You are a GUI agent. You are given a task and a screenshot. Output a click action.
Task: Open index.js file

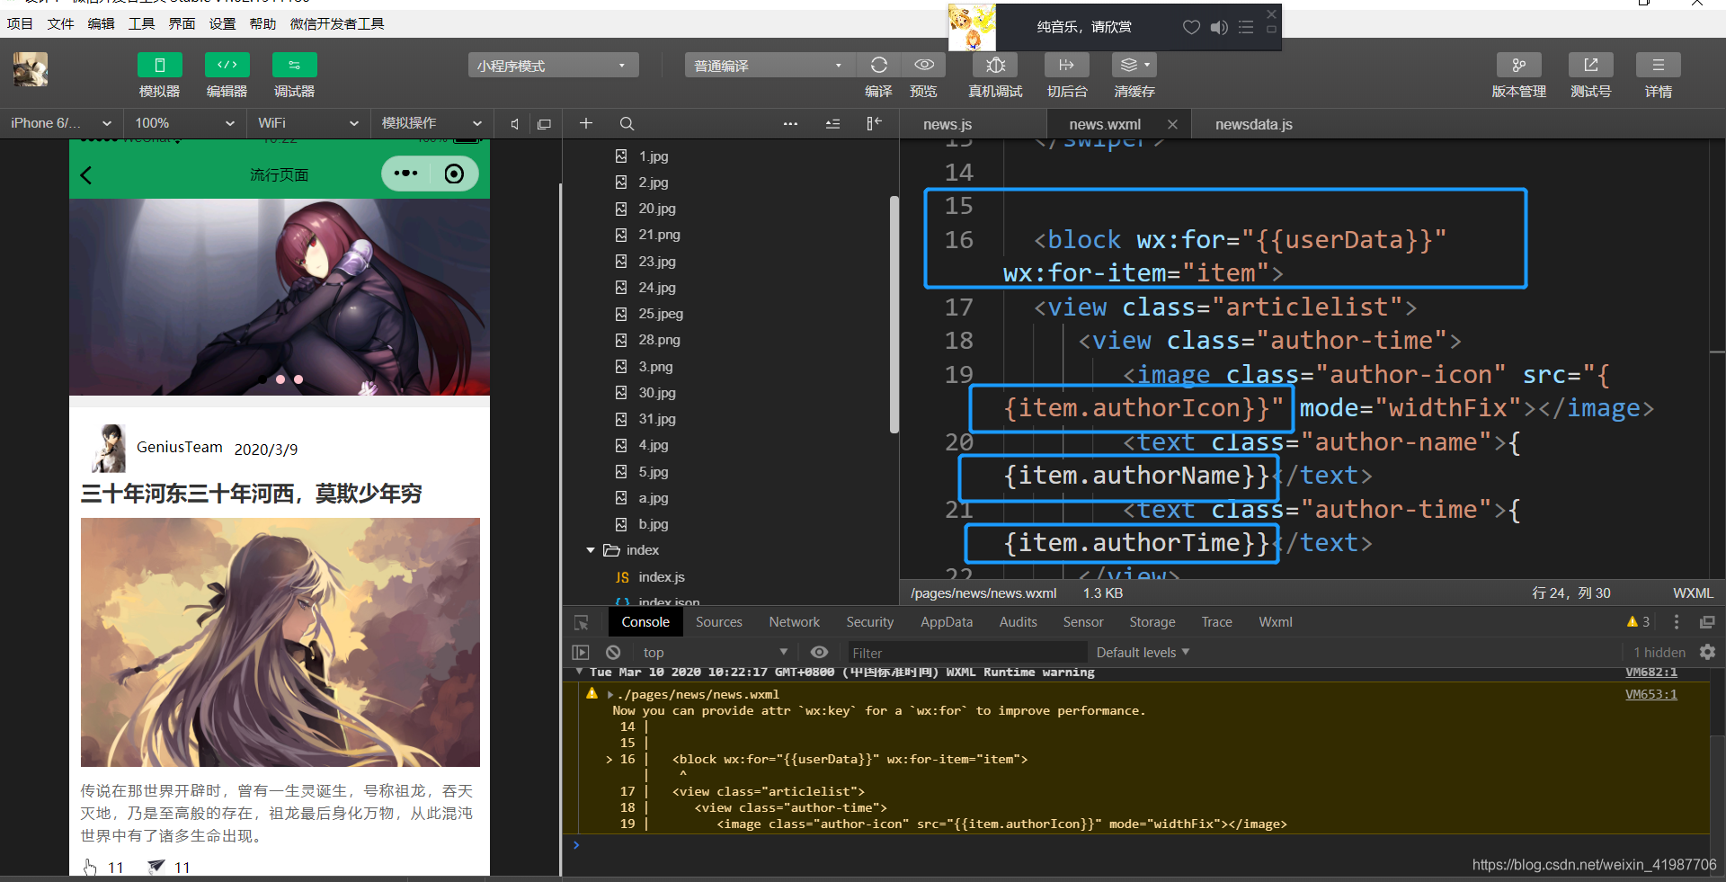tap(661, 577)
